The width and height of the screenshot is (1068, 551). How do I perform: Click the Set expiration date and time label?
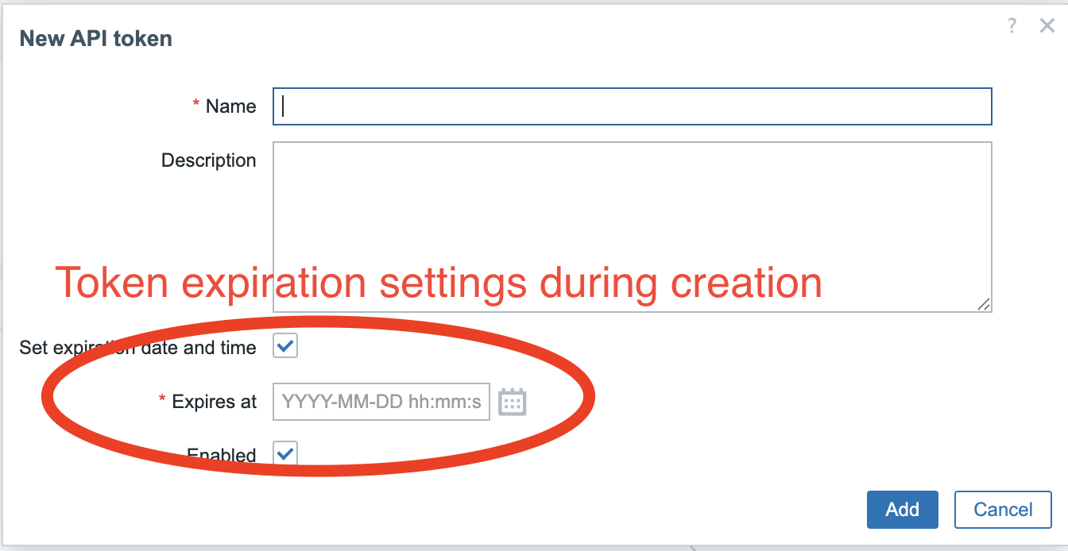click(138, 348)
